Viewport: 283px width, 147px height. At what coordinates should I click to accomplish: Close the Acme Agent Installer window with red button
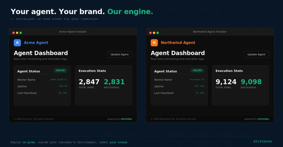13,33
